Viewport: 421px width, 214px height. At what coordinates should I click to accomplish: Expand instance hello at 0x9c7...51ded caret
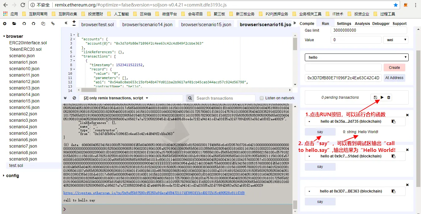[x=309, y=156]
